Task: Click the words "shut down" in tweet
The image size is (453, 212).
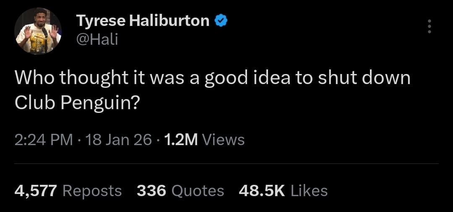Action: 364,78
